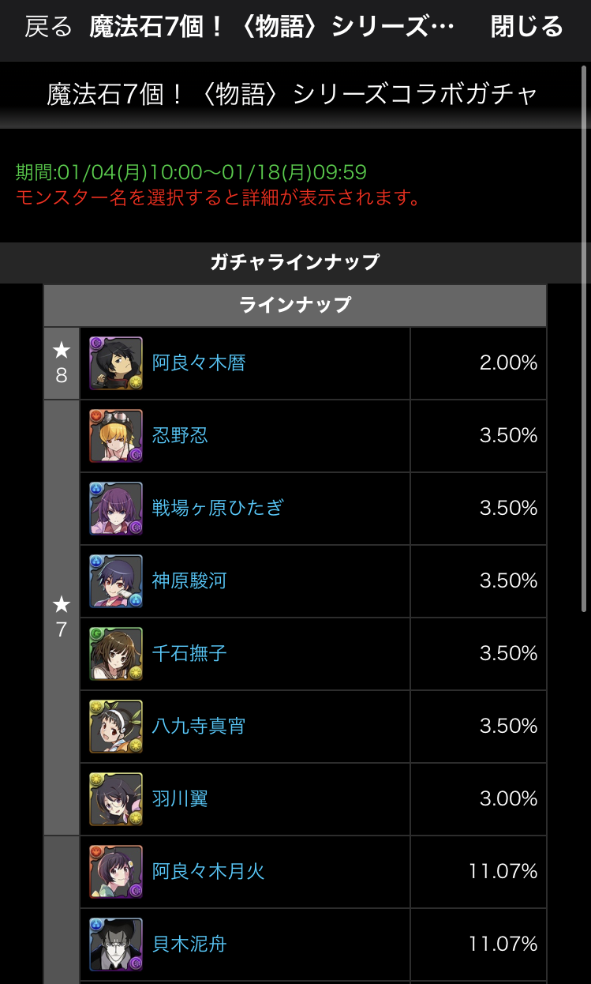View details of 八九寺真宵 name link
Viewport: 591px width, 984px height.
[199, 727]
